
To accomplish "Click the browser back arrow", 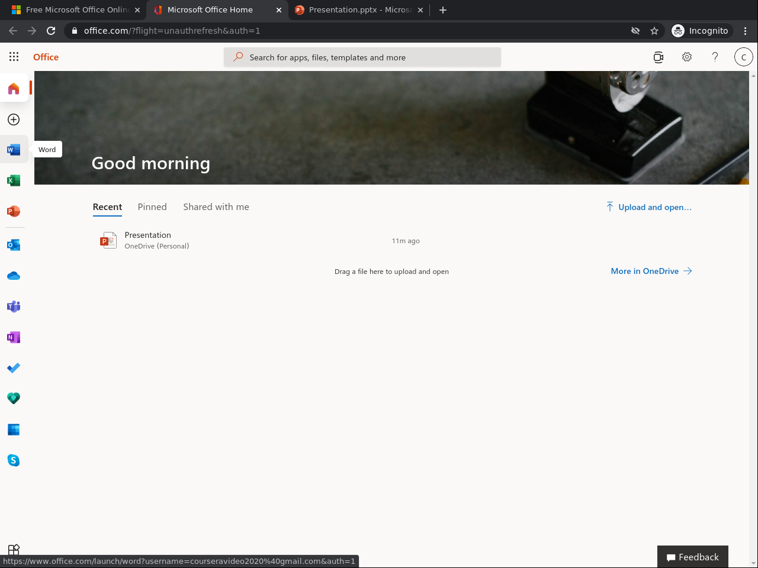I will 13,31.
